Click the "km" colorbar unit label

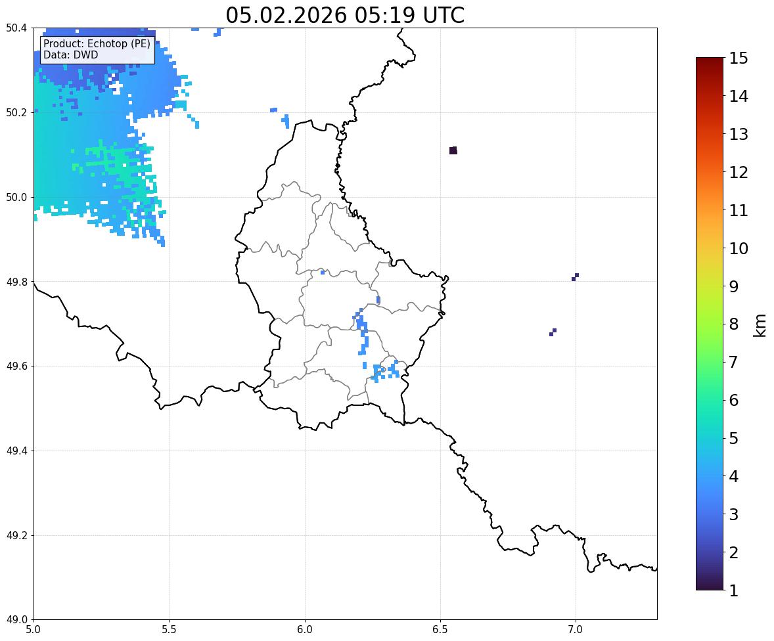point(760,324)
